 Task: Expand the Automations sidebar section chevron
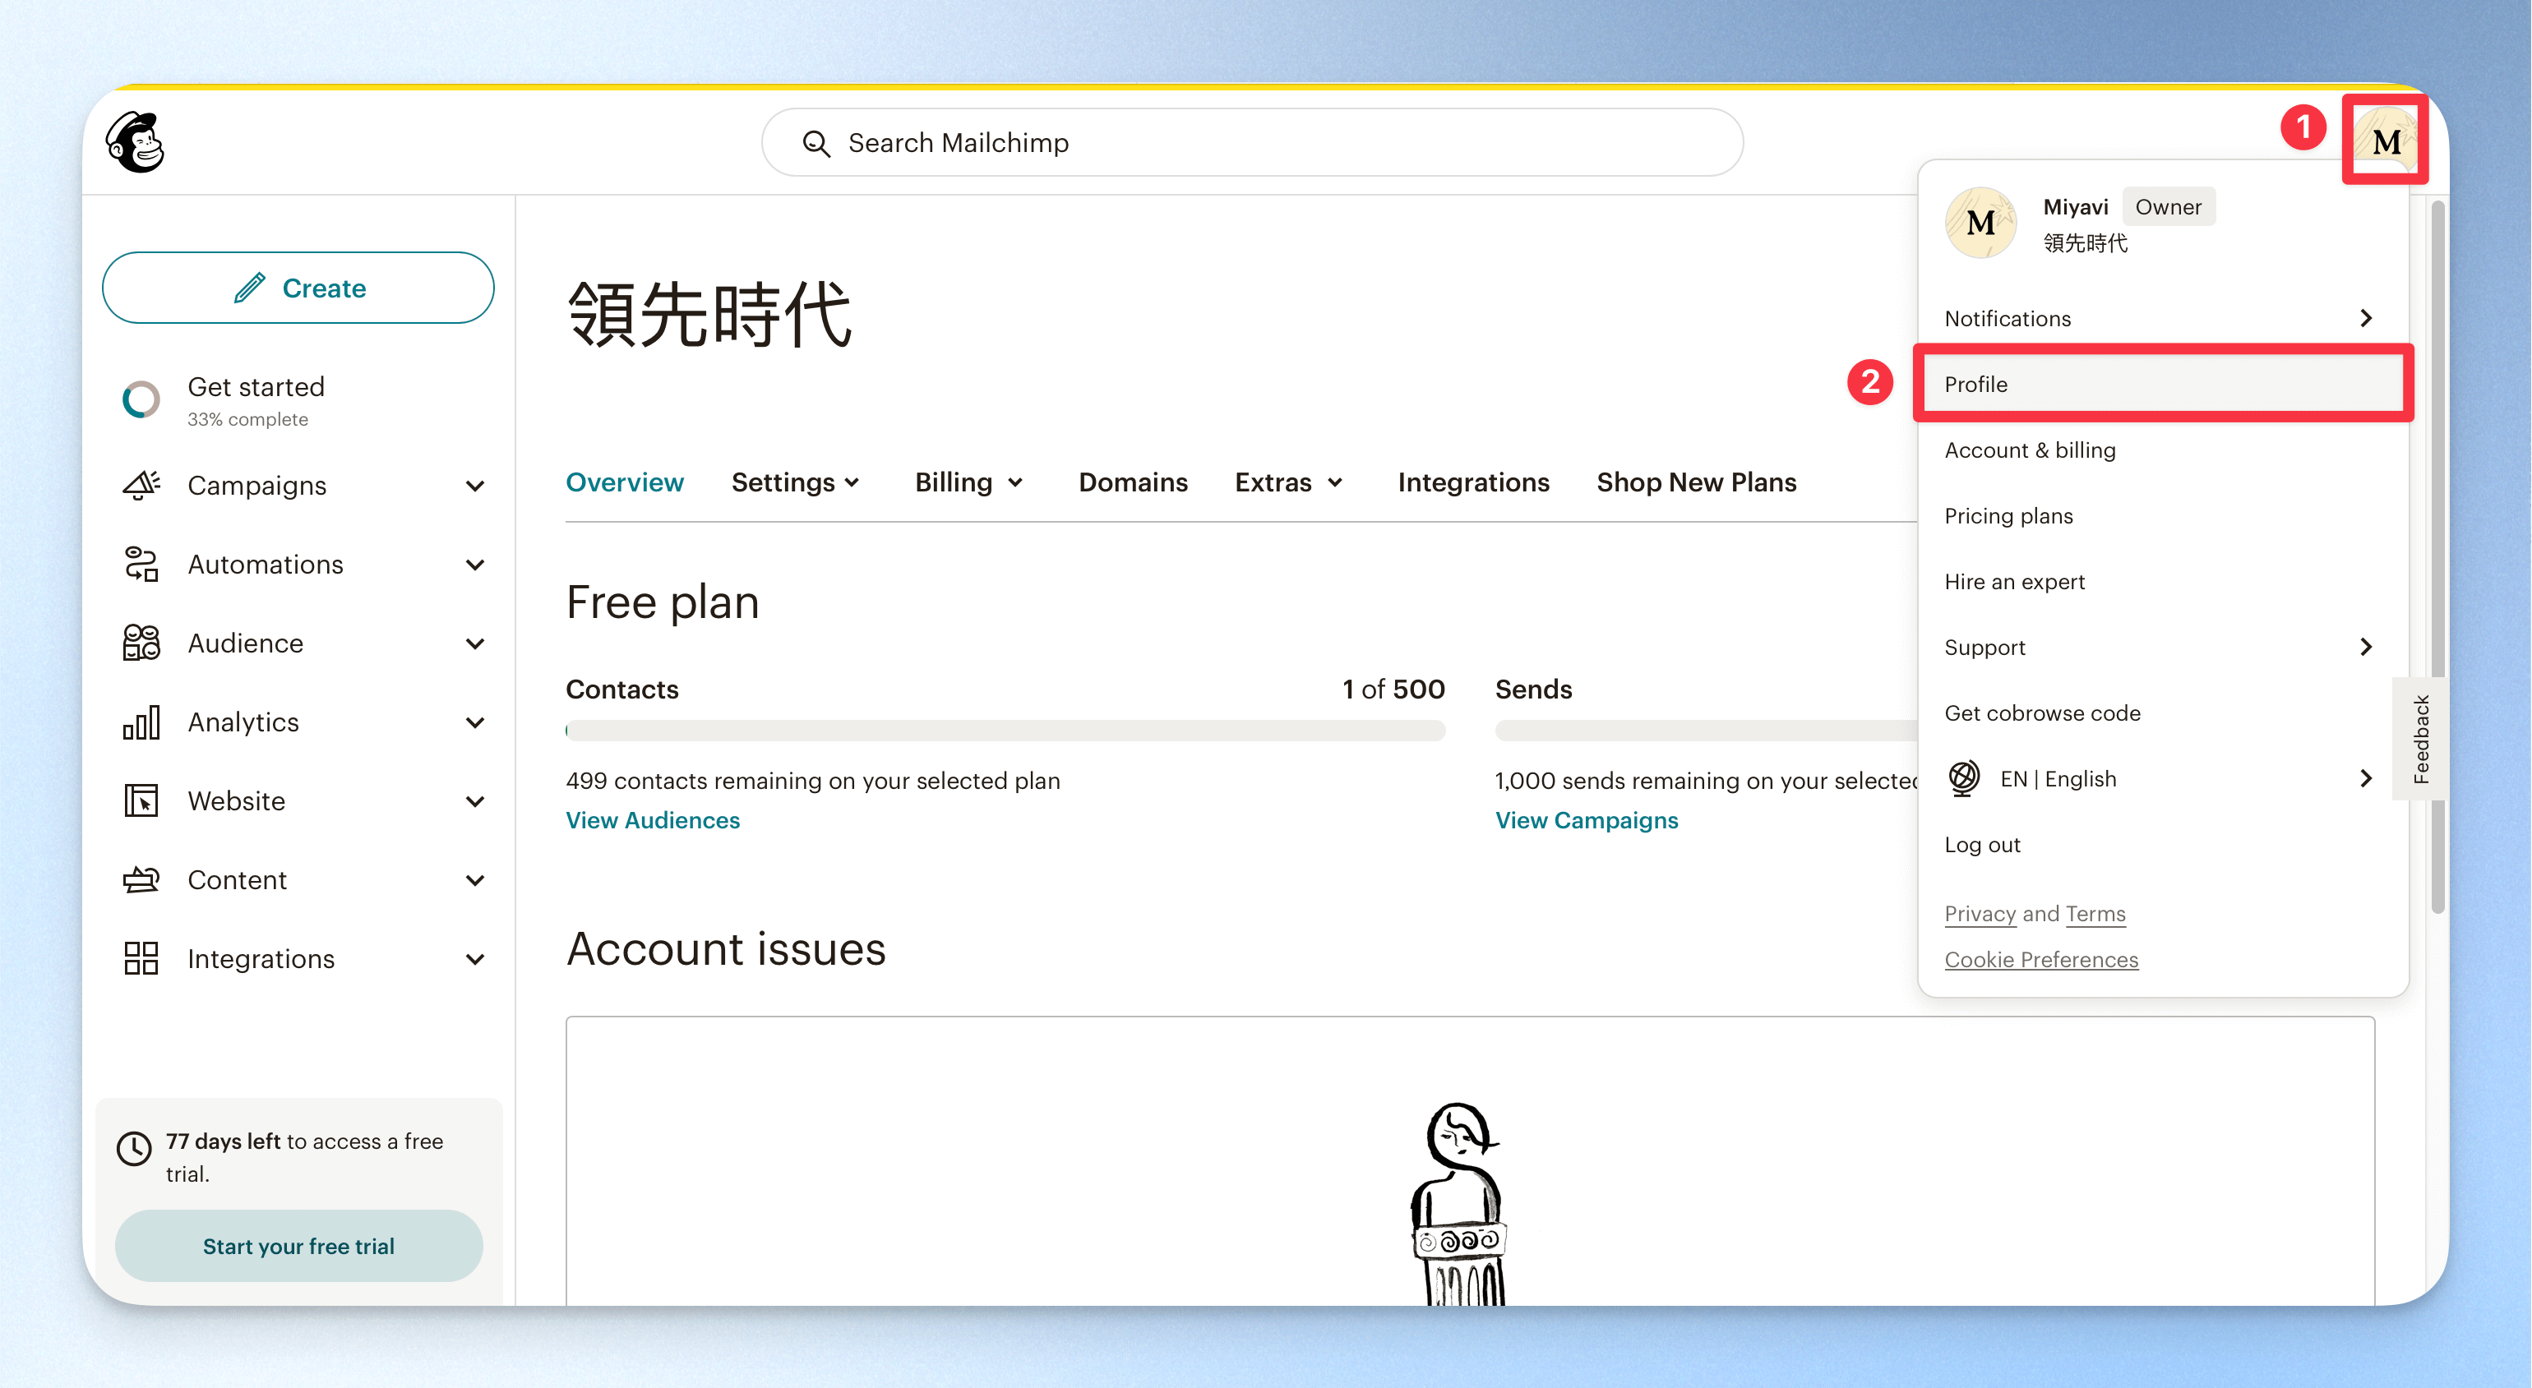tap(475, 565)
